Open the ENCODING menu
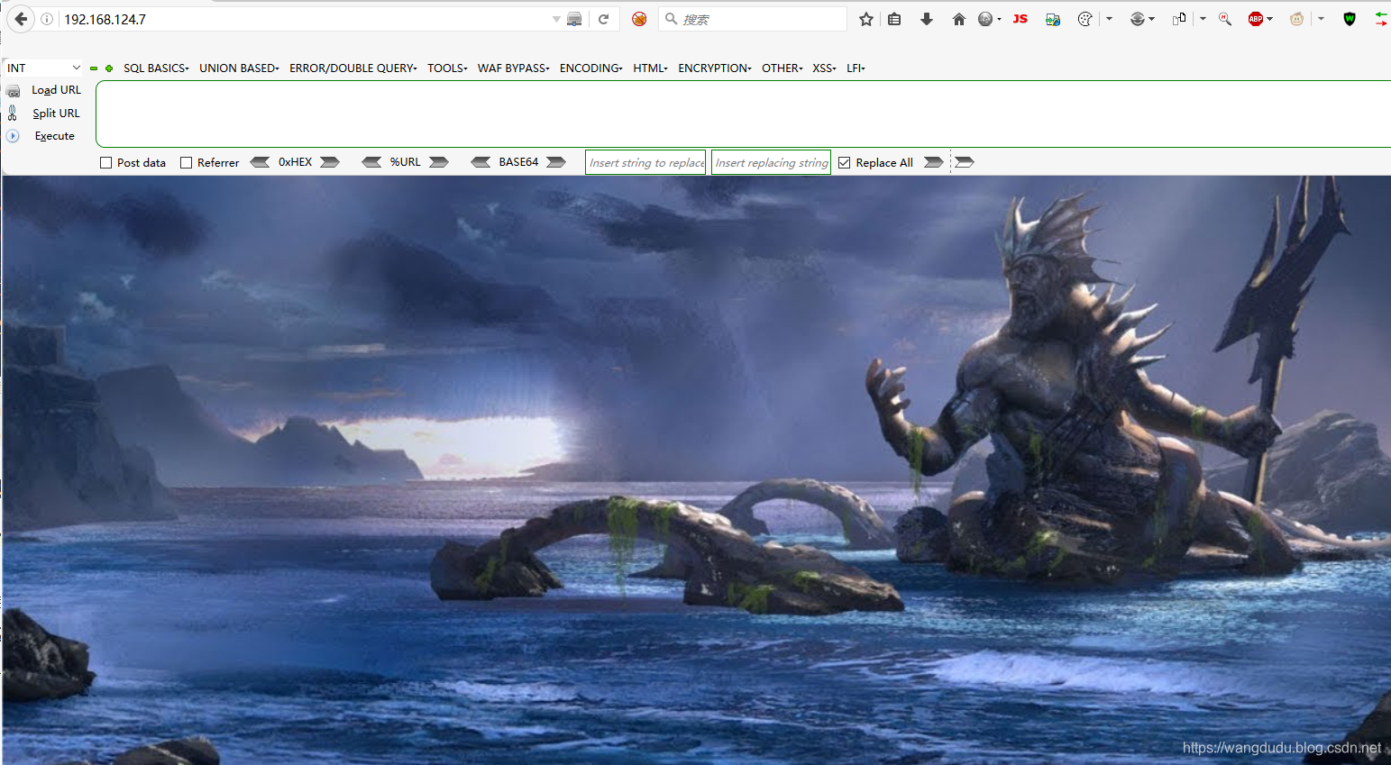Screen dimensions: 1391x765 [591, 68]
